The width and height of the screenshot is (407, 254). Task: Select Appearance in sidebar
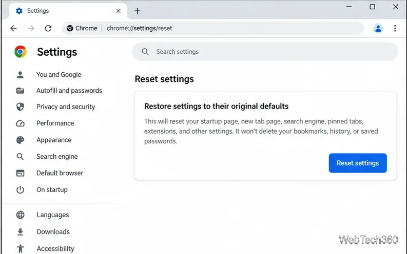tap(54, 140)
